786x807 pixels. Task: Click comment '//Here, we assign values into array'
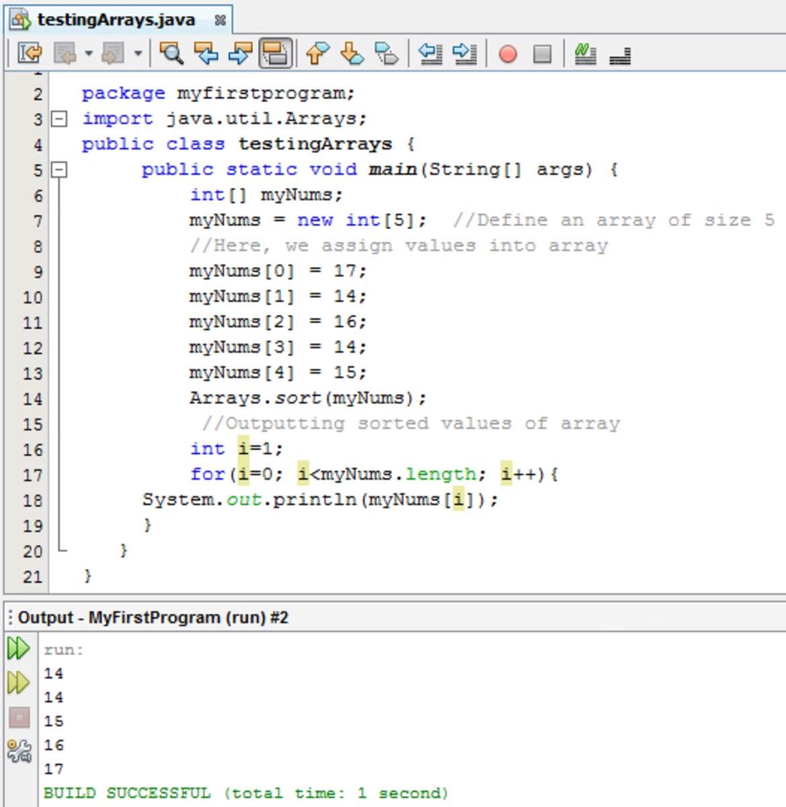tap(399, 245)
